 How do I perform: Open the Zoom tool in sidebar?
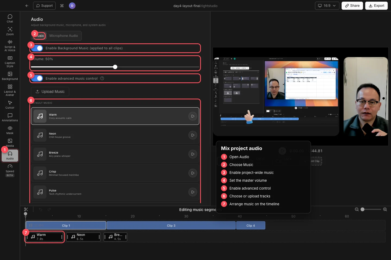click(10, 31)
